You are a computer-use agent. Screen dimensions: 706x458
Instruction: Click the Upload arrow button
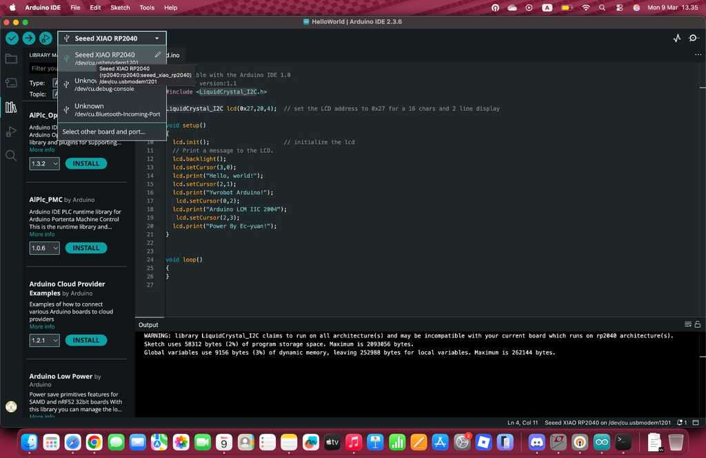29,39
